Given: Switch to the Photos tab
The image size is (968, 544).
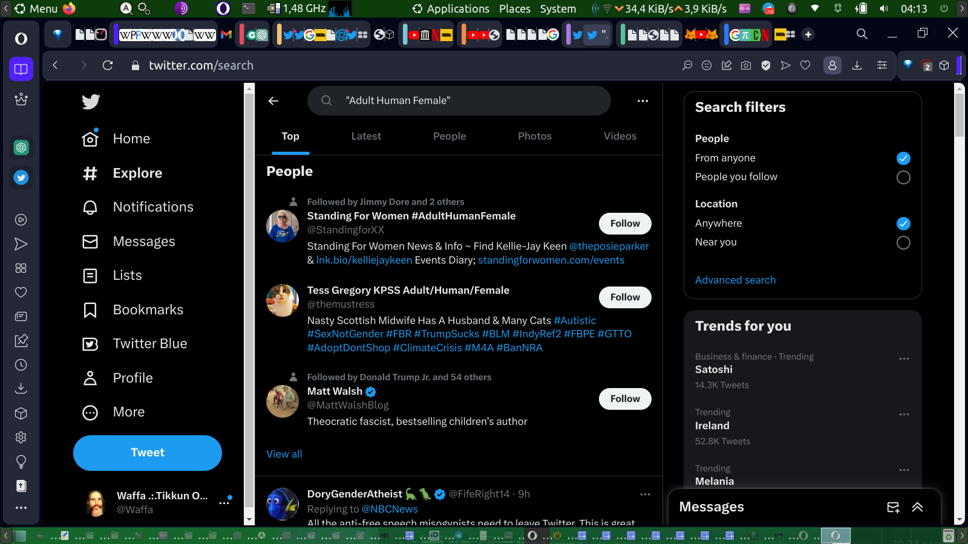Looking at the screenshot, I should [535, 137].
